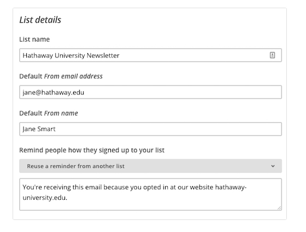Focus the Default From name field

coord(150,129)
